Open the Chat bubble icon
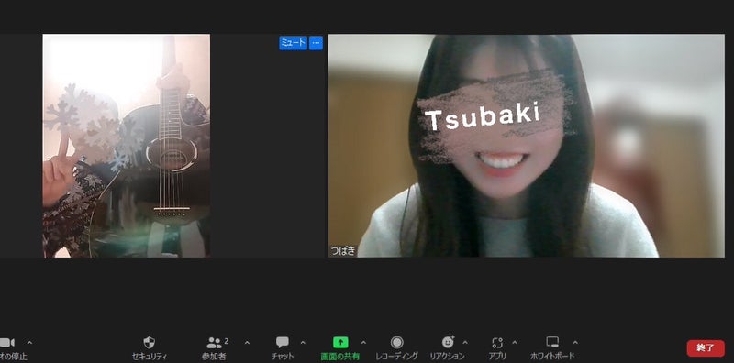734x363 pixels. (x=283, y=343)
